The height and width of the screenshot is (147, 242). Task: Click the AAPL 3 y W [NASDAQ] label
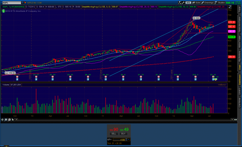[14, 7]
